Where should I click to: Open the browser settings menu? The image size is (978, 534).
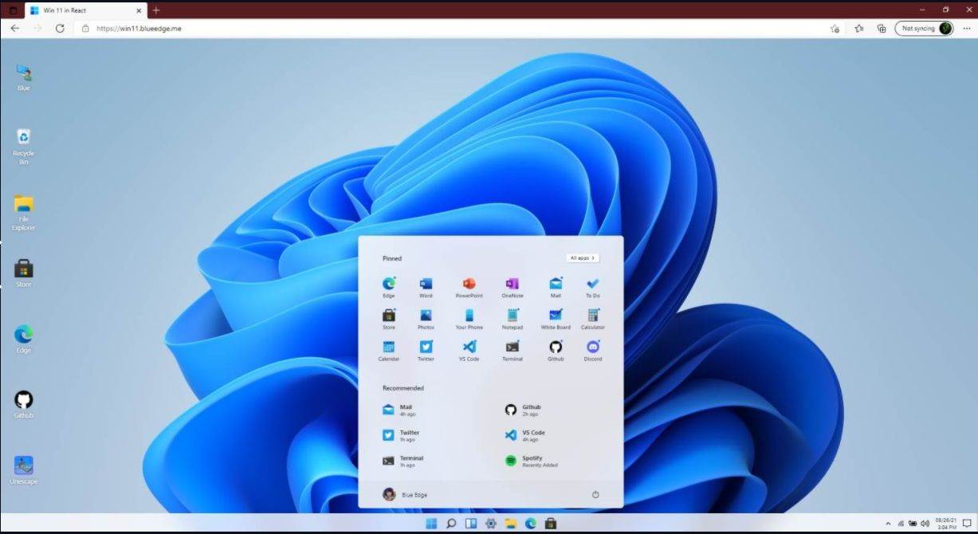click(x=967, y=28)
